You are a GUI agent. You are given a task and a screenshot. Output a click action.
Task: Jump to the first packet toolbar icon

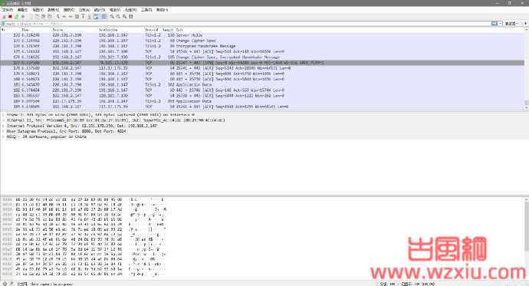coord(83,17)
